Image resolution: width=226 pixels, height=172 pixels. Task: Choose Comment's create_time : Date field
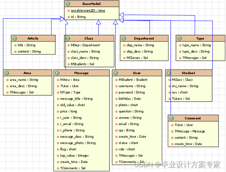pyautogui.click(x=188, y=144)
